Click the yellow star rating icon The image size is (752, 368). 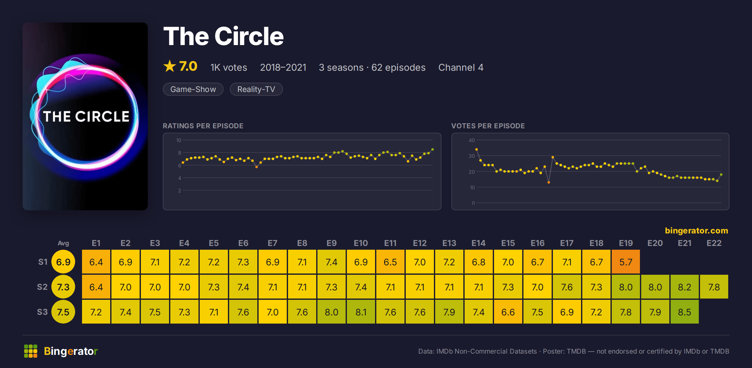(x=170, y=66)
